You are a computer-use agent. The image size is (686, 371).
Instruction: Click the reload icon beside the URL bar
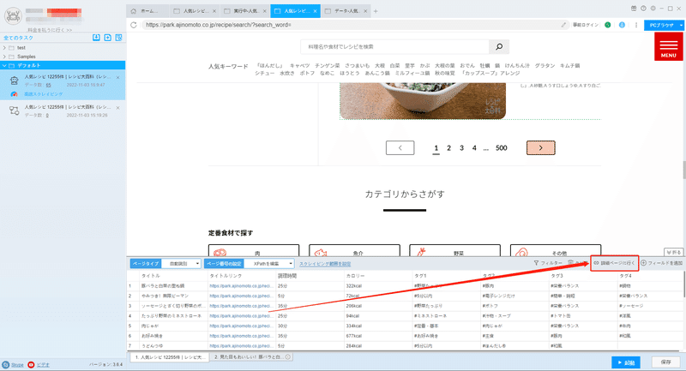pyautogui.click(x=134, y=25)
